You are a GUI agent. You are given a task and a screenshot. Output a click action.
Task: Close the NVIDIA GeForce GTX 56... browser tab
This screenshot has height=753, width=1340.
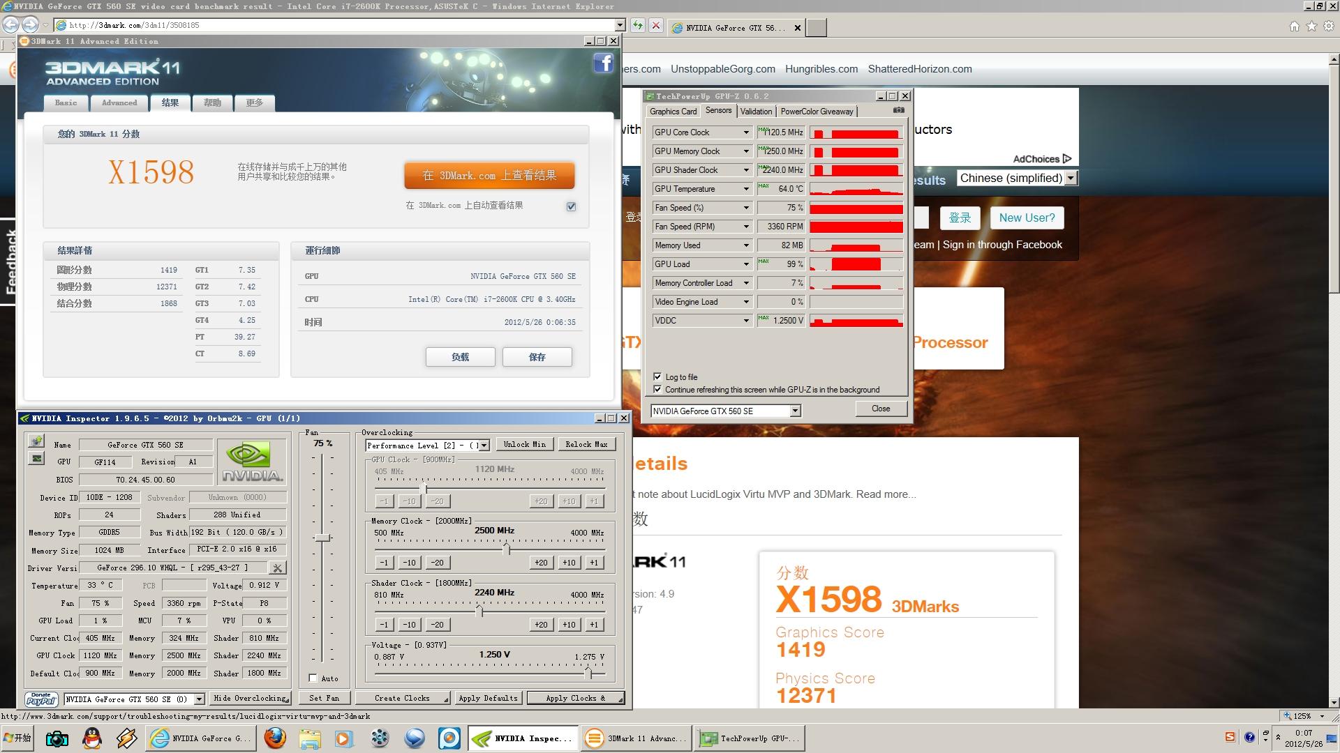click(797, 28)
